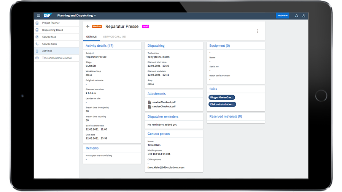Click the Dispatching Board sidebar icon
Viewport: 342px width, 192px height.
coord(37,30)
